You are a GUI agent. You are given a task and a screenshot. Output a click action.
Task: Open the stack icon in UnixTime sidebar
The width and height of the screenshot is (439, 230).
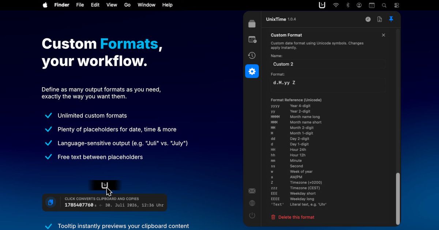(252, 24)
